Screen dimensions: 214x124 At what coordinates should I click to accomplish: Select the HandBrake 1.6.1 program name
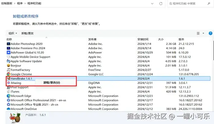tap(21, 78)
